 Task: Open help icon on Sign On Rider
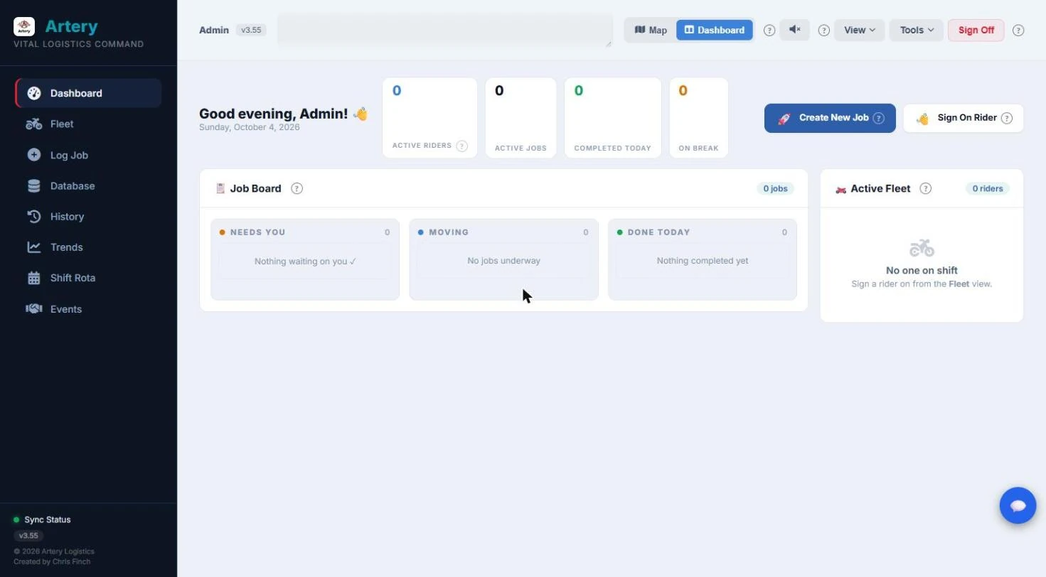[1007, 118]
